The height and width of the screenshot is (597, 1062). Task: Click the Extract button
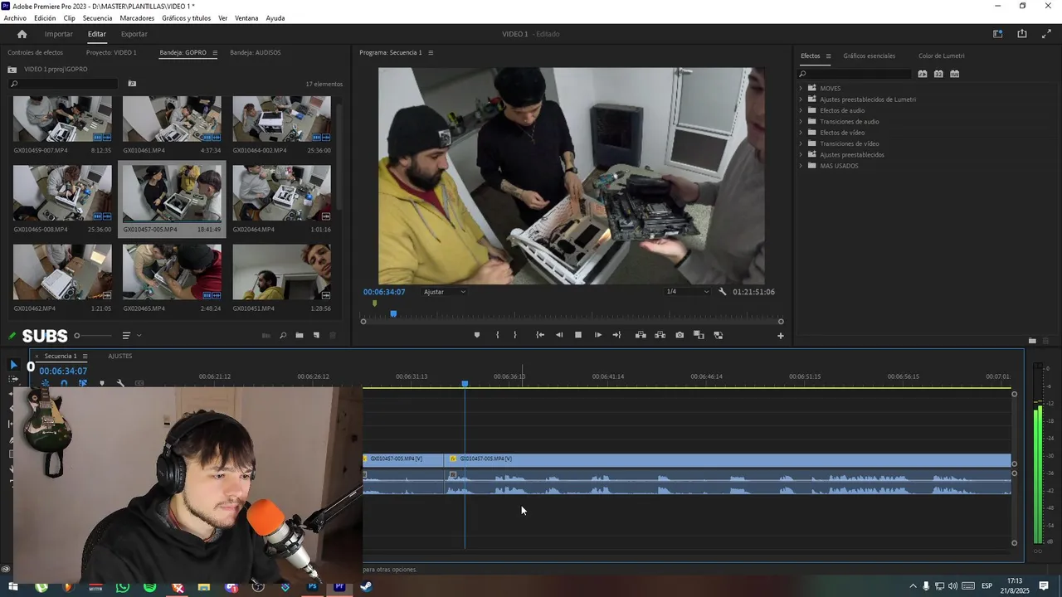tap(660, 335)
